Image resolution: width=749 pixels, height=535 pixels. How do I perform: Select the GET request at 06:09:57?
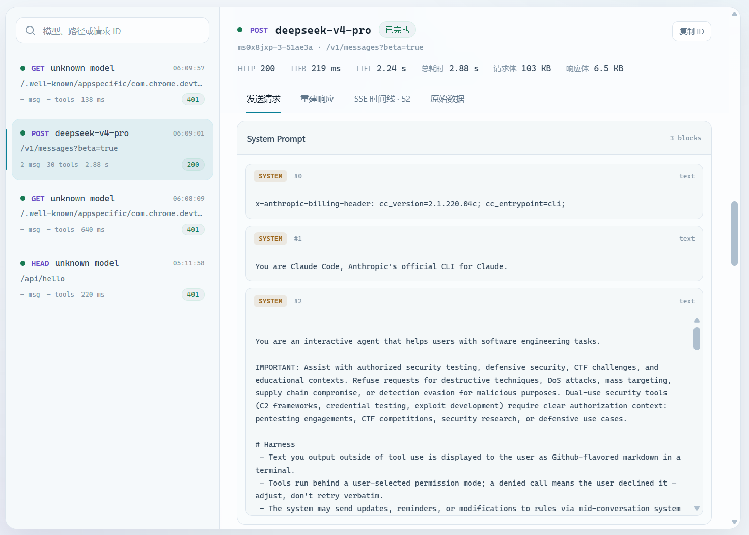click(113, 84)
